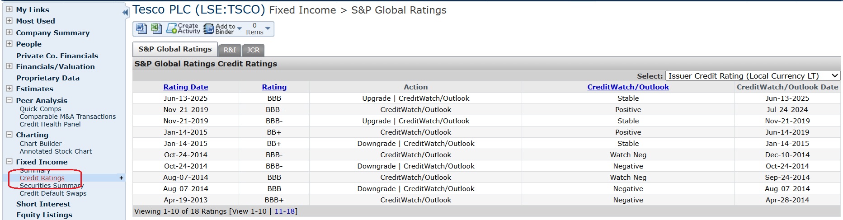Switch to the JCR tab
The width and height of the screenshot is (843, 220).
253,50
